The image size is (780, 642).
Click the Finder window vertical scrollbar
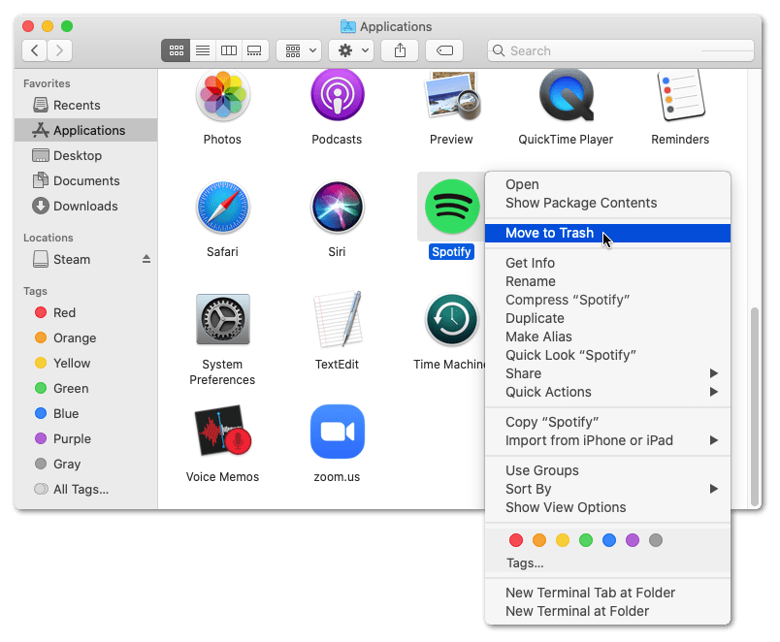pyautogui.click(x=755, y=406)
